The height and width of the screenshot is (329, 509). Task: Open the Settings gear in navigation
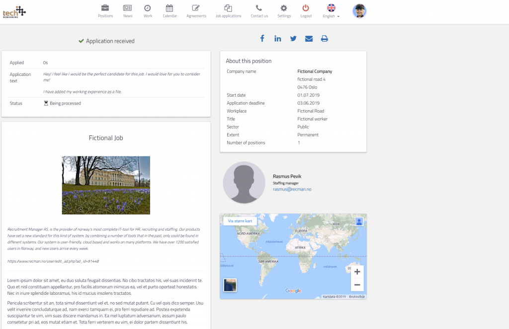[x=284, y=11]
